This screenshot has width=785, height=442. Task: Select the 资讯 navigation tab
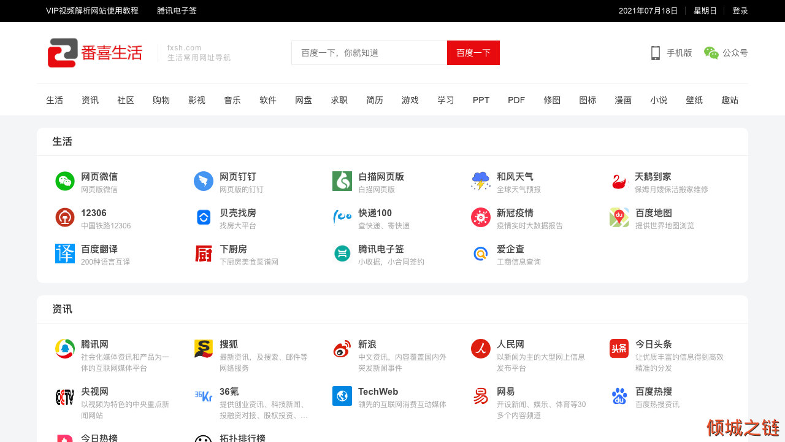click(90, 100)
